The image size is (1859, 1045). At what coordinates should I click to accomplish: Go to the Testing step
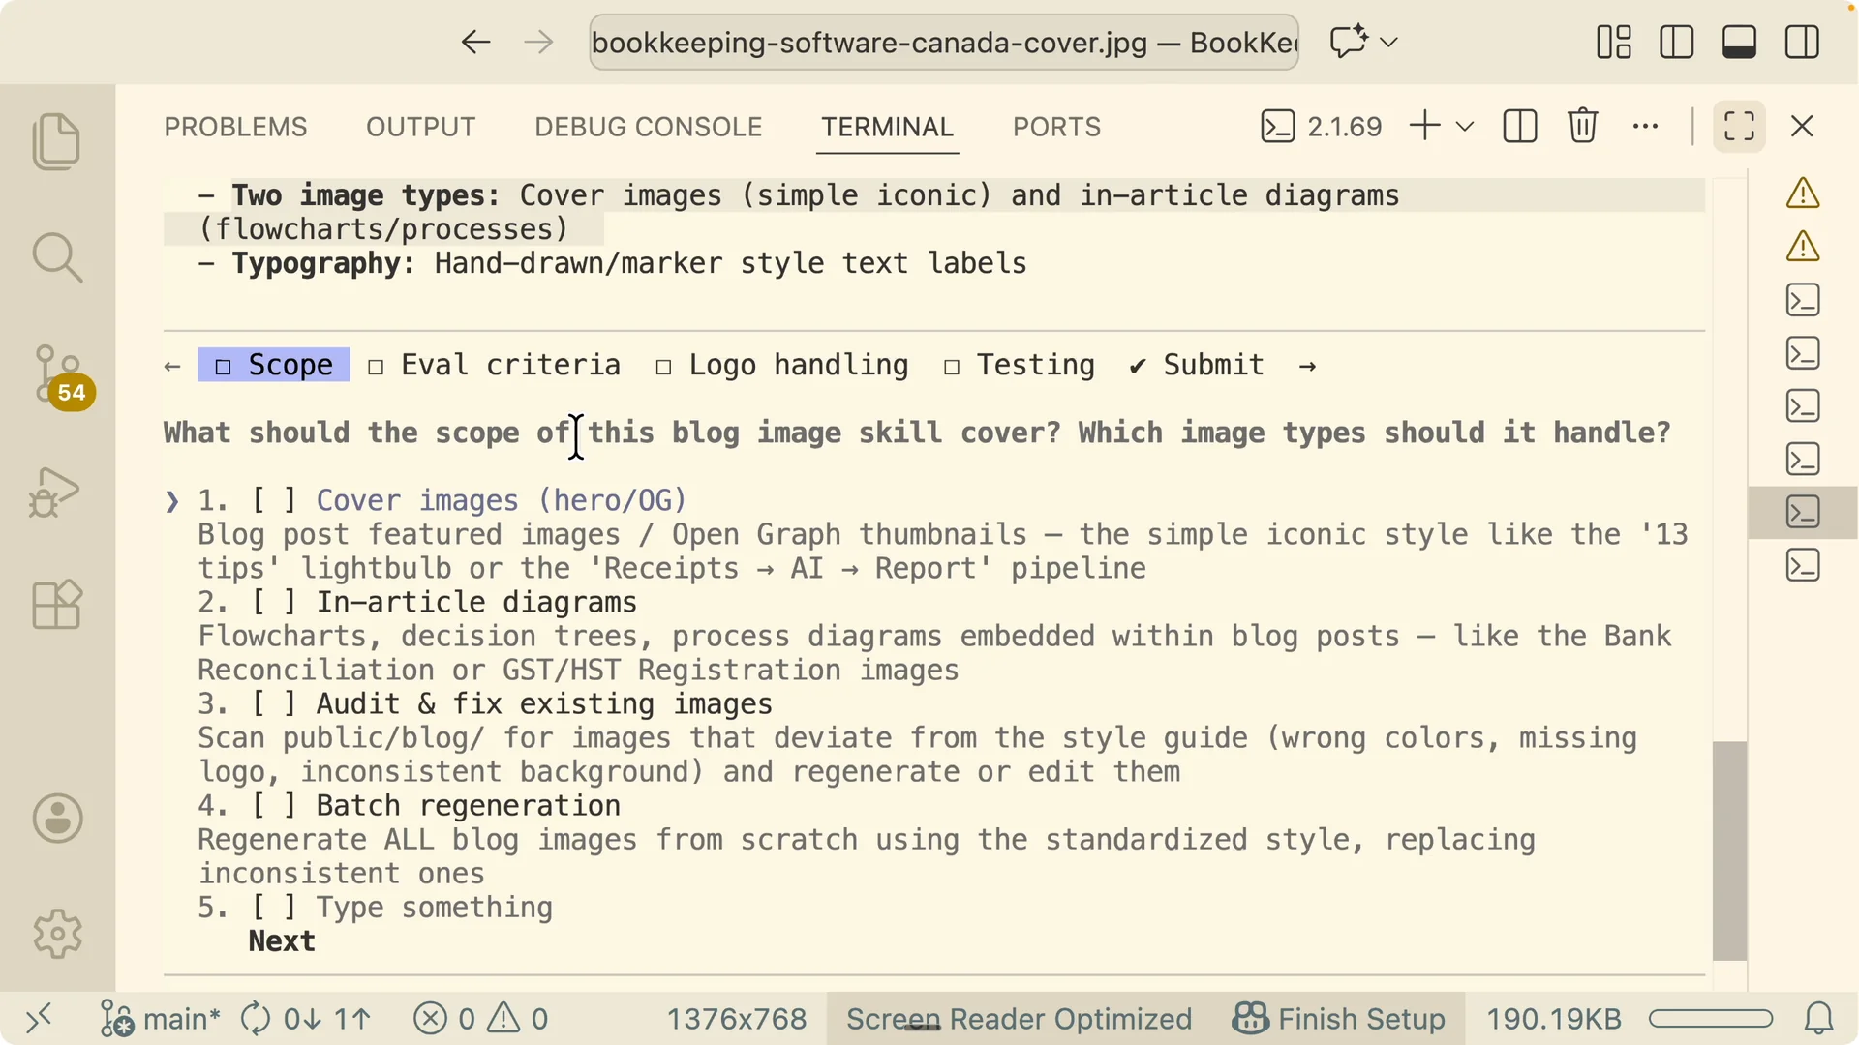pos(1020,365)
